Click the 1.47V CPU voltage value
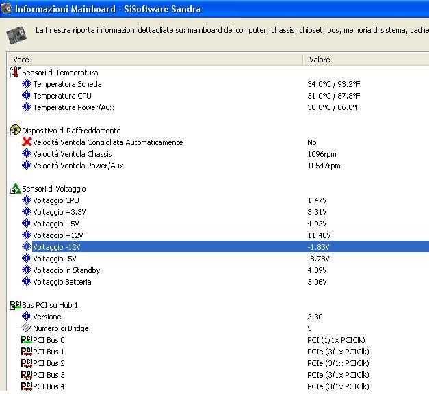Screen dimensions: 429x394 click(317, 200)
